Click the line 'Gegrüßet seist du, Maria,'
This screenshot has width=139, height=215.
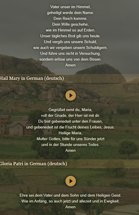(71, 110)
